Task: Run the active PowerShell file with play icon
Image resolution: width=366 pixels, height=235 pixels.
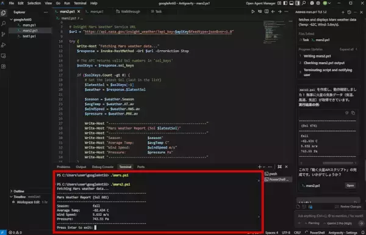Action: point(253,12)
